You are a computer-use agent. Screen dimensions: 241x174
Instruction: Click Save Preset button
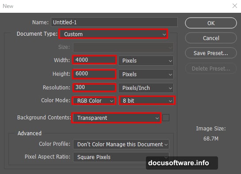(x=211, y=53)
